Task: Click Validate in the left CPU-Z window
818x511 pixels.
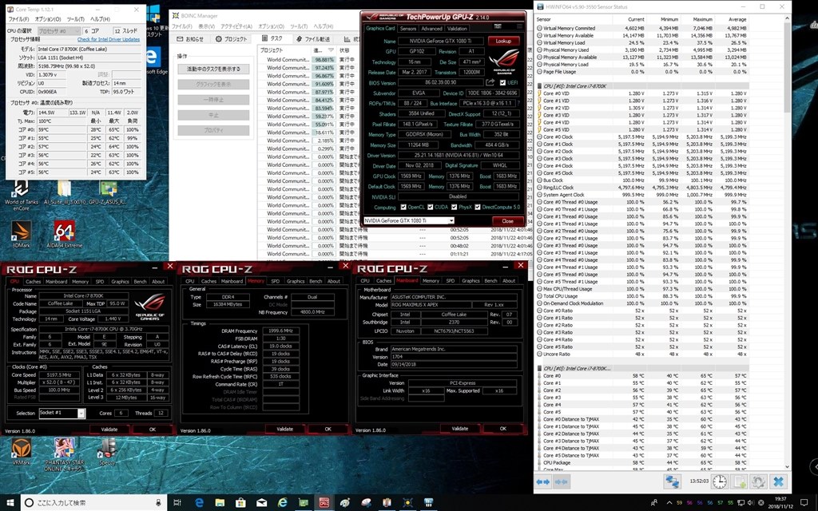Action: [109, 429]
